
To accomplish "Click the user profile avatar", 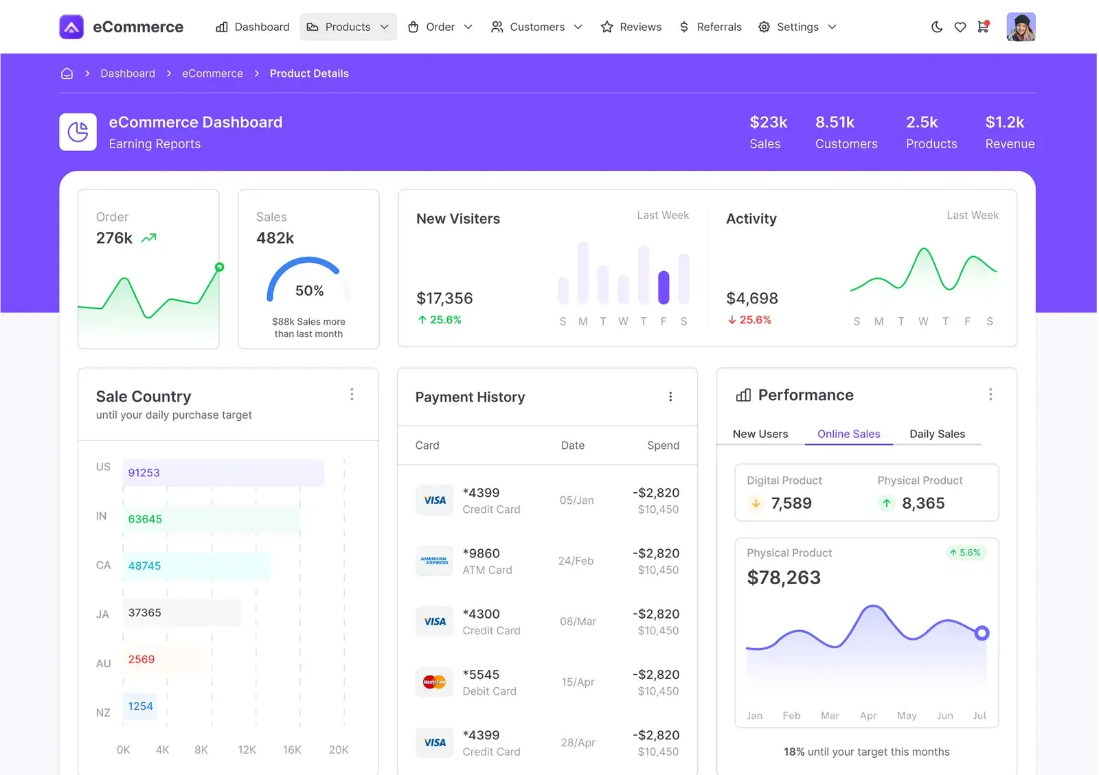I will click(1021, 27).
